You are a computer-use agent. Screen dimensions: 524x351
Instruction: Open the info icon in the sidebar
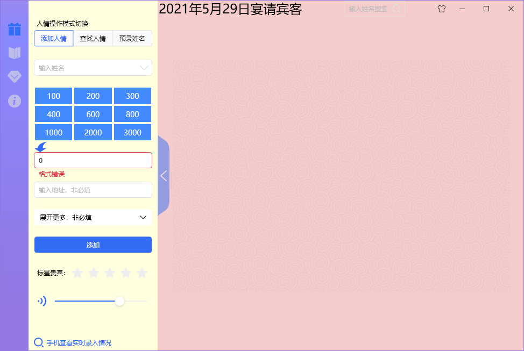15,101
